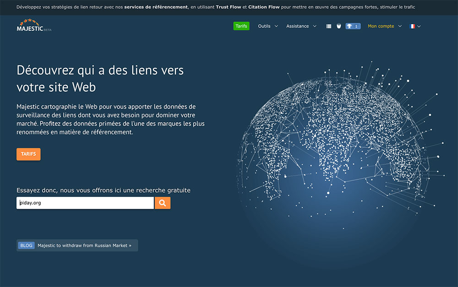458x287 pixels.
Task: Expand the Assistance dropdown chevron
Action: (x=315, y=26)
